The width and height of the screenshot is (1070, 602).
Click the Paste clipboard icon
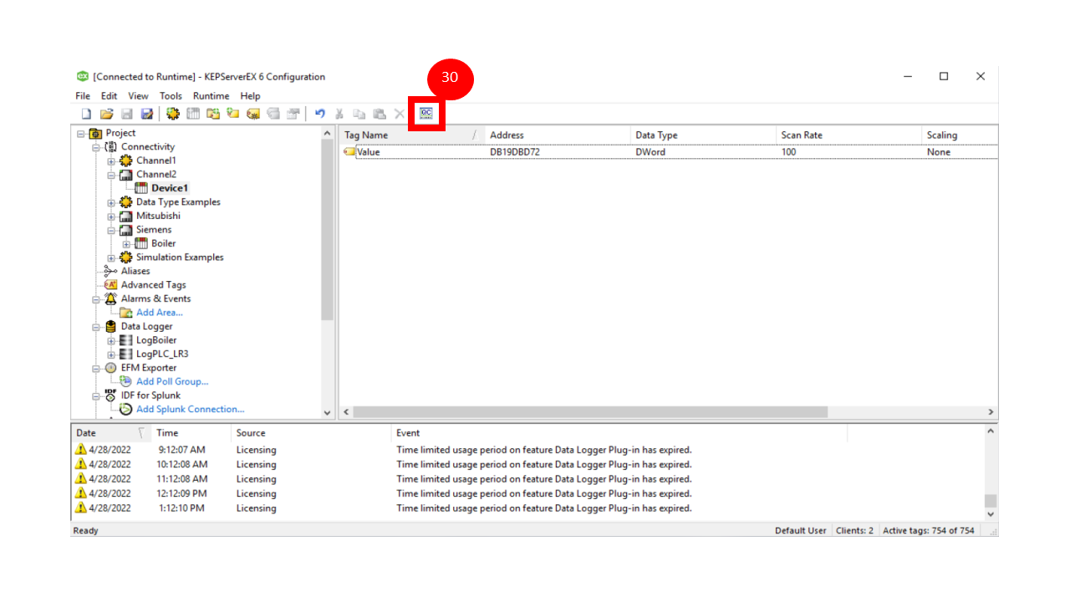(x=380, y=114)
